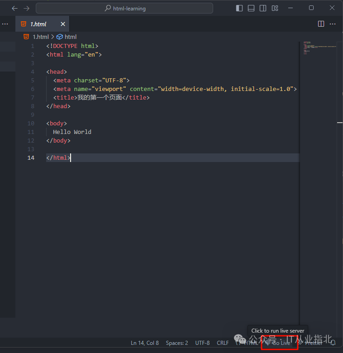The image size is (343, 353).
Task: Close the 1.html tab
Action: pos(63,24)
